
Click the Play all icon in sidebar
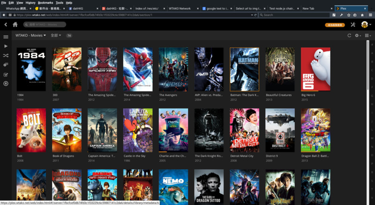pyautogui.click(x=6, y=46)
